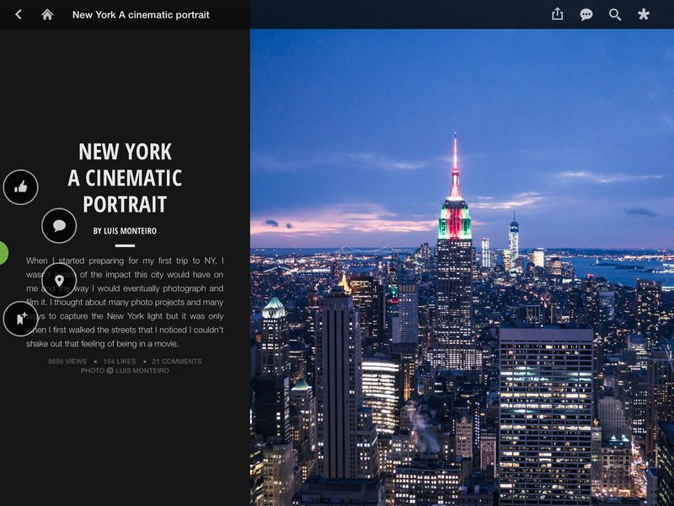
Task: Open the home screen icon
Action: pos(47,14)
